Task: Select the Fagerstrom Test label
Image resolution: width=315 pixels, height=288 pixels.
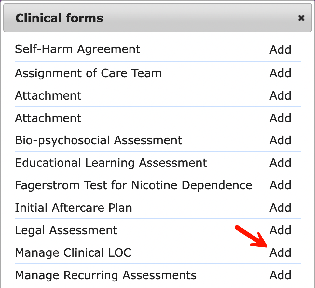Action: (133, 185)
